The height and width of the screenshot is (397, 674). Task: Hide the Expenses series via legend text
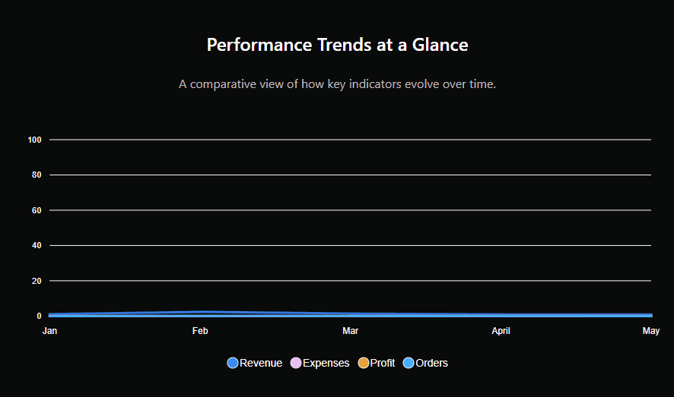coord(326,363)
